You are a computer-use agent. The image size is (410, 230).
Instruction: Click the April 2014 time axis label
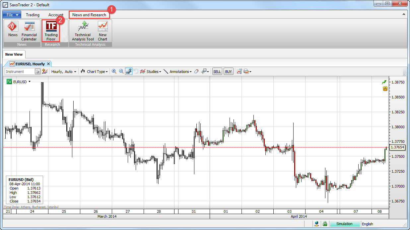coord(298,216)
